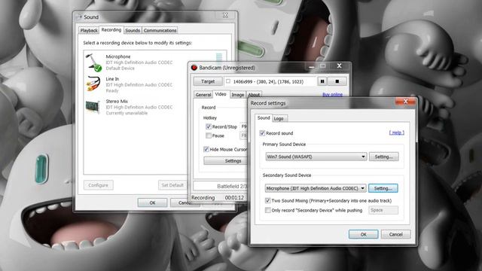Toggle the Two Sound Mixing checkbox
The width and height of the screenshot is (482, 271).
(268, 201)
